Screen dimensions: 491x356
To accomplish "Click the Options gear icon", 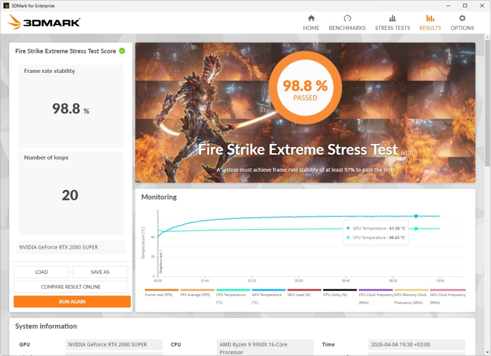I will point(462,18).
